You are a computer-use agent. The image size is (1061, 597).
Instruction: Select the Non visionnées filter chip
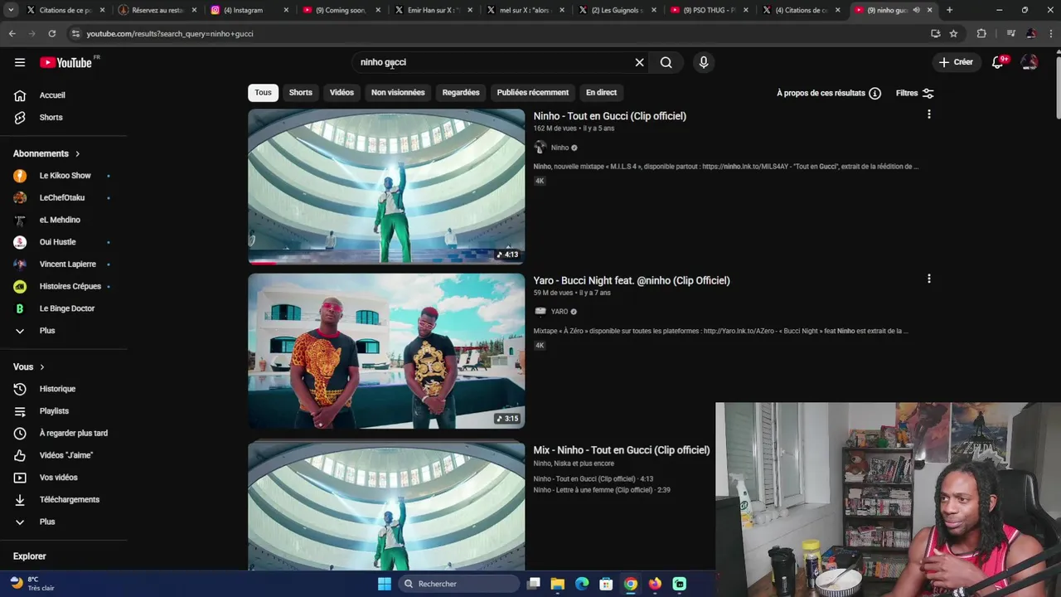tap(398, 93)
